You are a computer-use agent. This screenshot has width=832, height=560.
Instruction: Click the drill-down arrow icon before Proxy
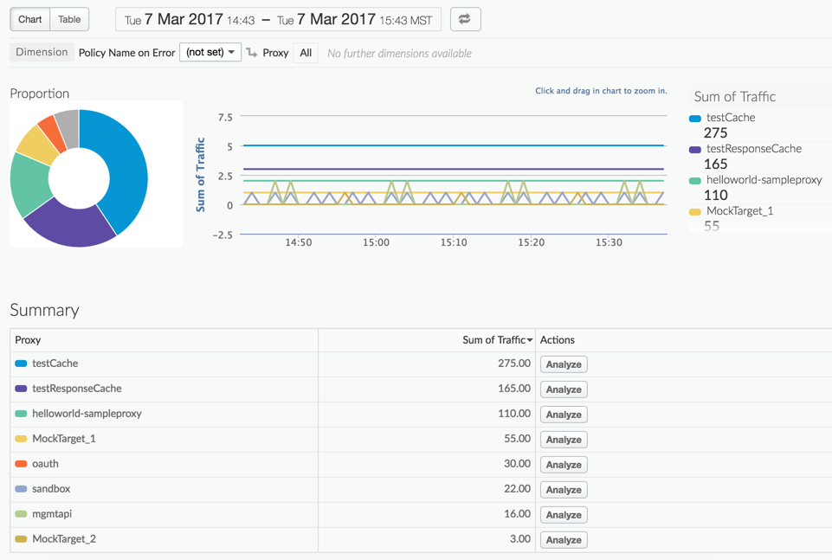click(x=251, y=53)
